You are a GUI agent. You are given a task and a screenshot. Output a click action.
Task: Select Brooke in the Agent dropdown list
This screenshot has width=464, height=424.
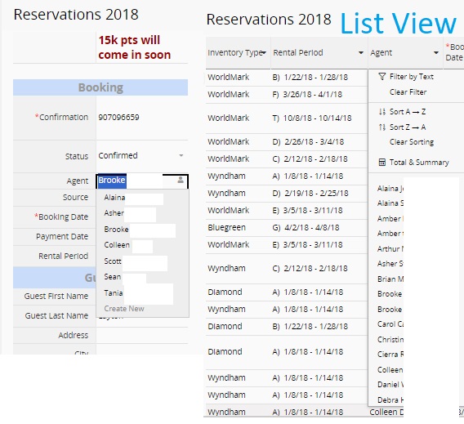(x=116, y=230)
